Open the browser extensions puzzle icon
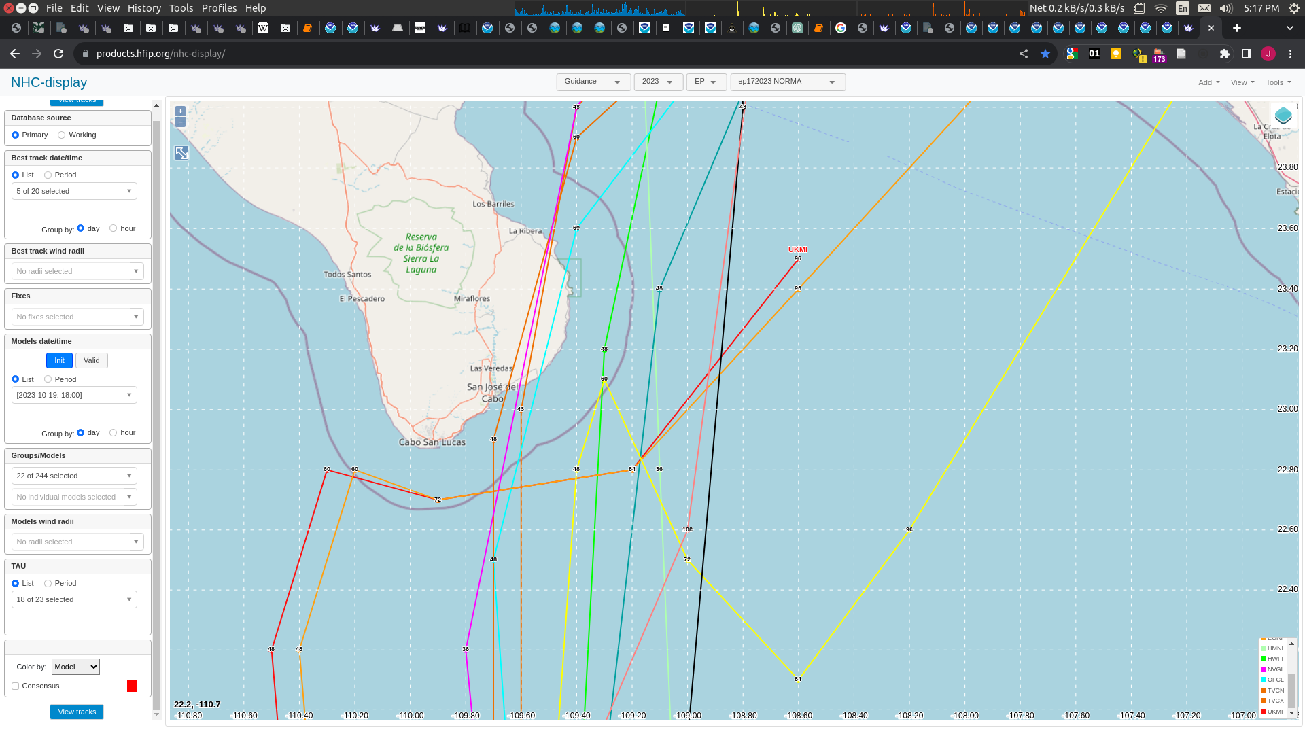1305x734 pixels. tap(1225, 54)
